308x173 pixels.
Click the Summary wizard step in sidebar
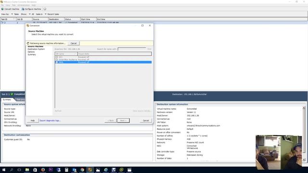[x=32, y=54]
